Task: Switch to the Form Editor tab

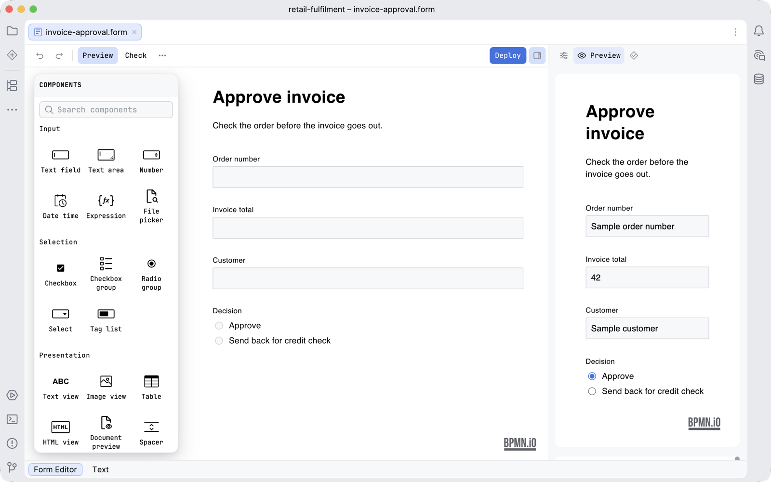Action: (55, 469)
